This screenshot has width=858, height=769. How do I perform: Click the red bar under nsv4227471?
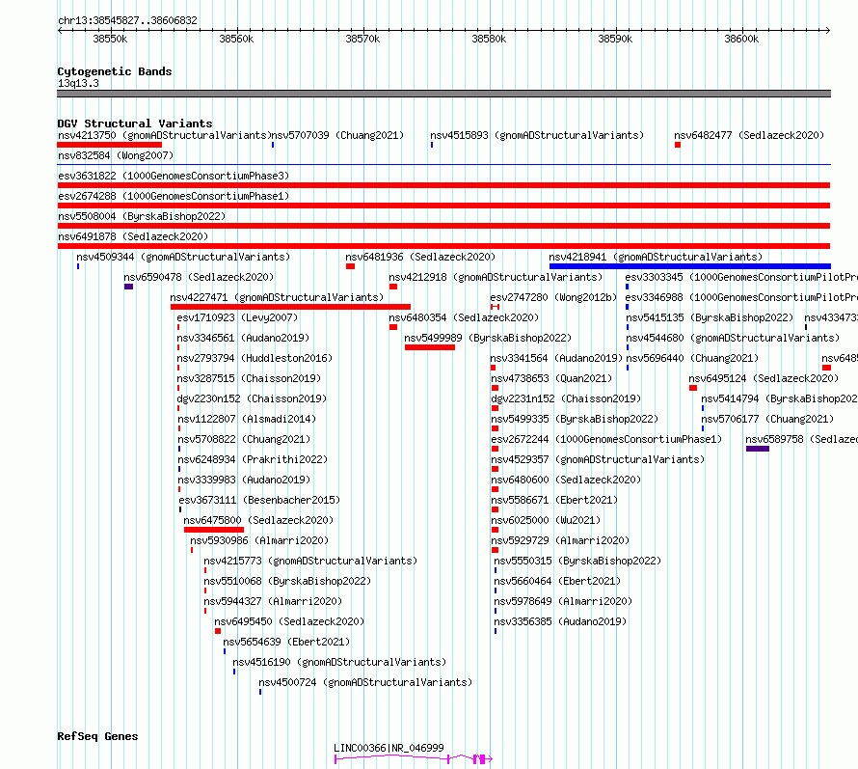click(290, 307)
